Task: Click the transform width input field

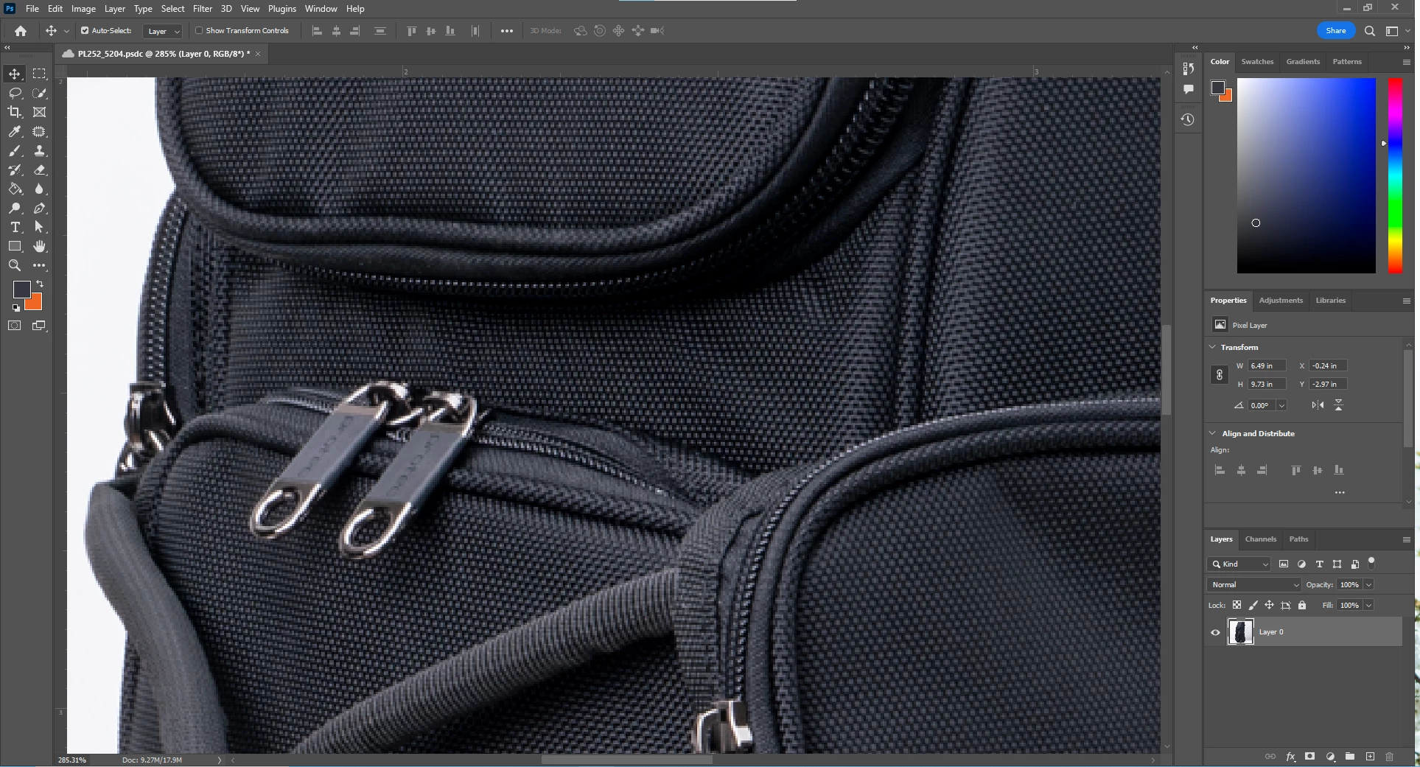Action: click(1267, 365)
